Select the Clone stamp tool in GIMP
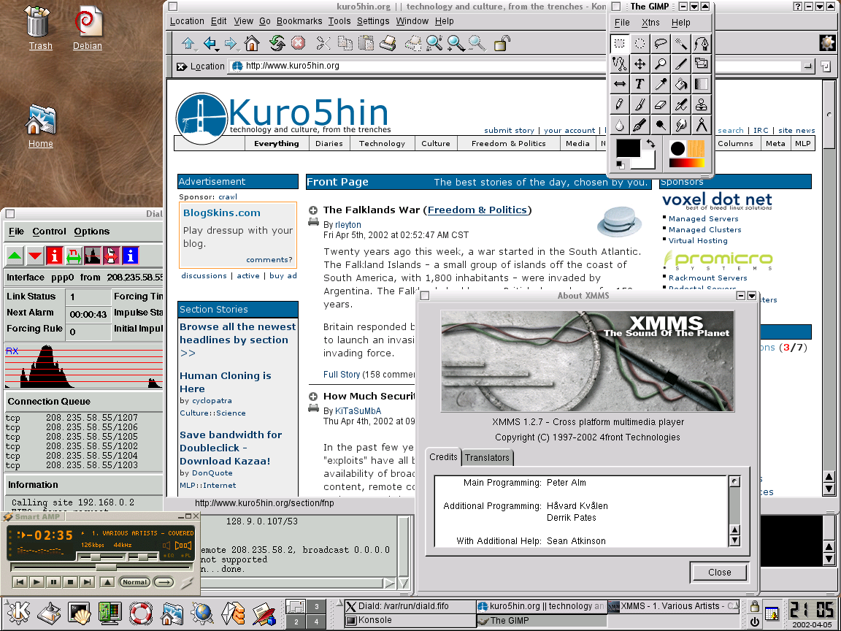The image size is (841, 631). click(x=701, y=104)
